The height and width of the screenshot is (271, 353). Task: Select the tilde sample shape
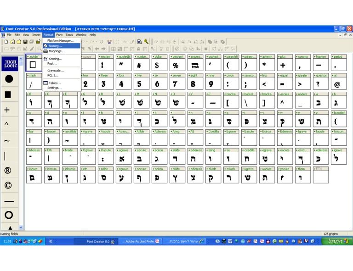tap(7, 141)
